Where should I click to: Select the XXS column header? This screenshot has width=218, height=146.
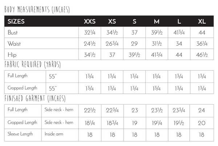pyautogui.click(x=90, y=21)
